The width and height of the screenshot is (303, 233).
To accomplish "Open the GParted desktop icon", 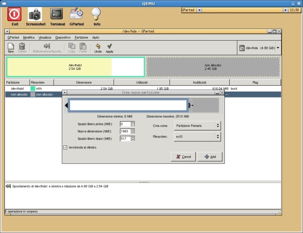I will 76,14.
